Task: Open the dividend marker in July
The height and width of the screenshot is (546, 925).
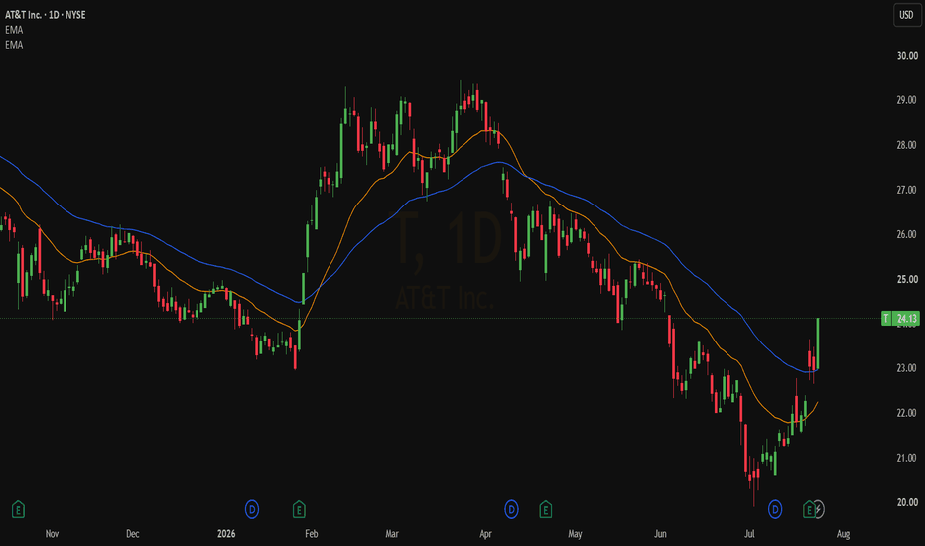Action: tap(775, 509)
